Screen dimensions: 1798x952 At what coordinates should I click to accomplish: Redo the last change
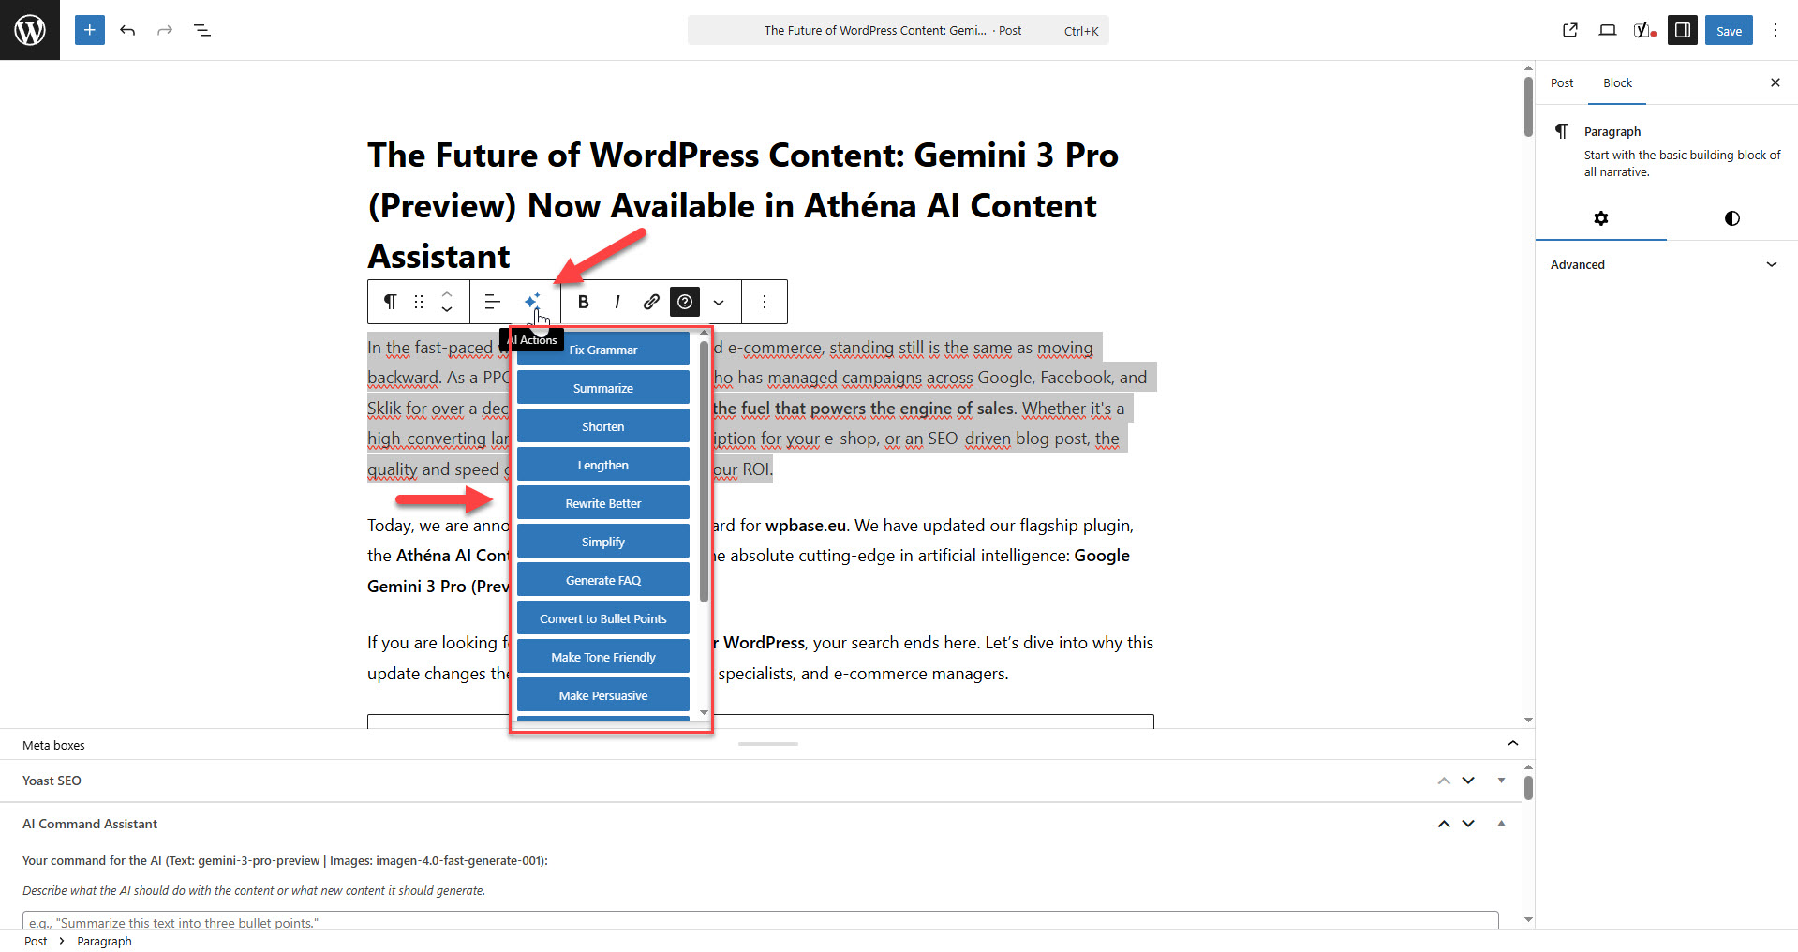click(165, 30)
